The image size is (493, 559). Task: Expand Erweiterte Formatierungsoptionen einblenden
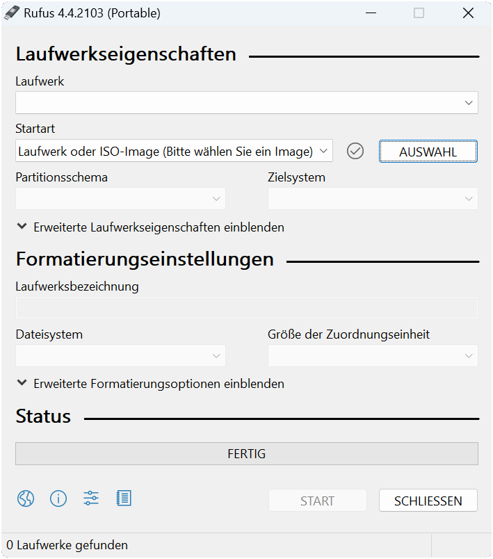coord(150,384)
